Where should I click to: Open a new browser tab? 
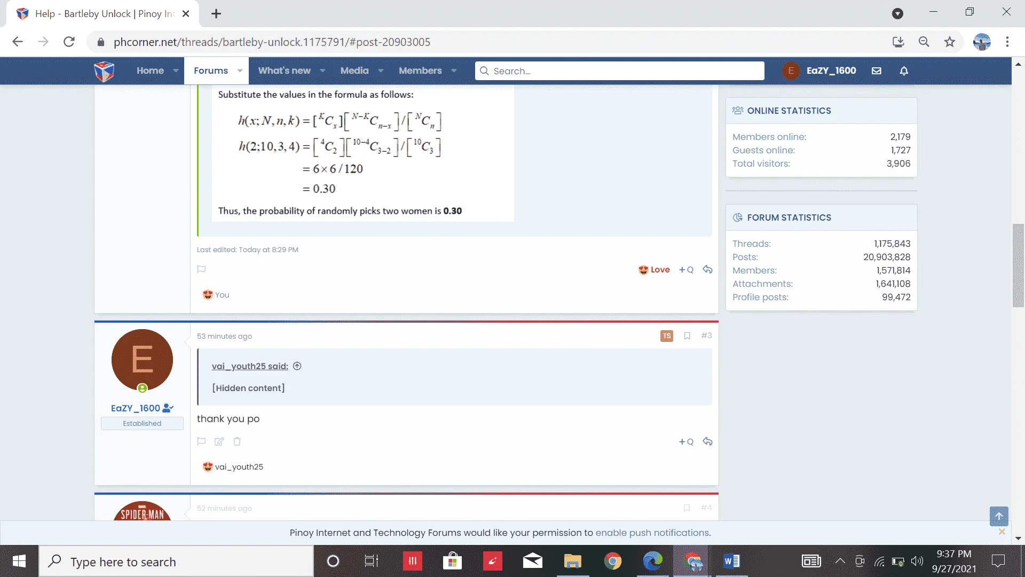(x=216, y=14)
